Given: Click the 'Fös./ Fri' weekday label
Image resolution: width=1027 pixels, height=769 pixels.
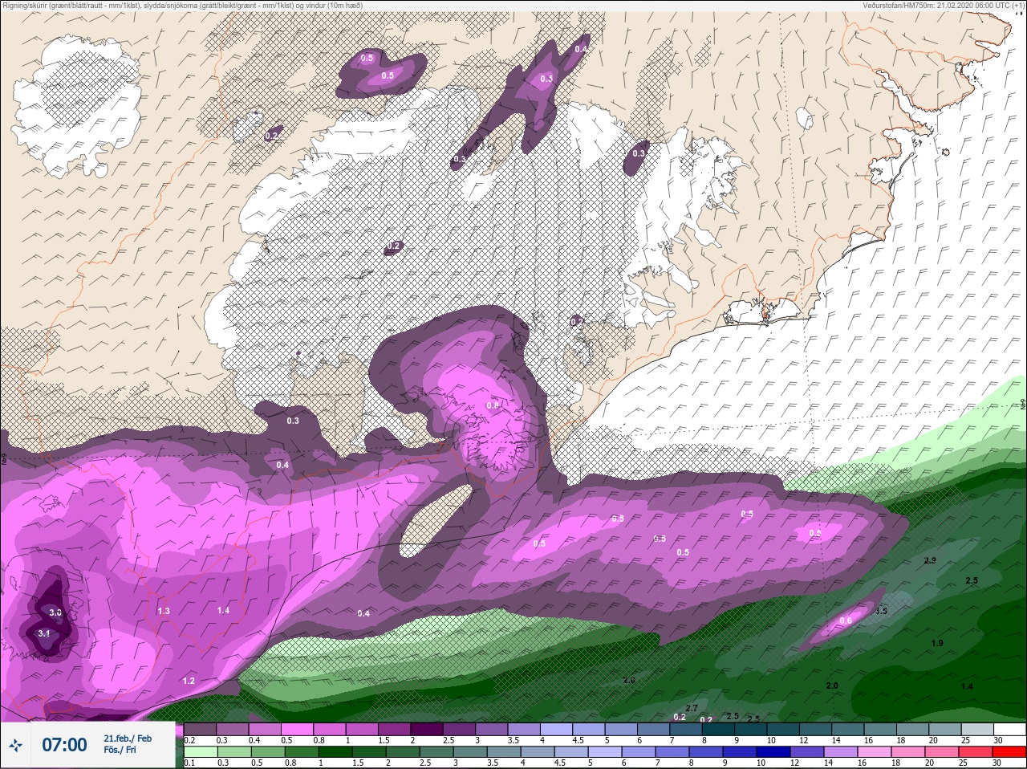Looking at the screenshot, I should click(120, 751).
